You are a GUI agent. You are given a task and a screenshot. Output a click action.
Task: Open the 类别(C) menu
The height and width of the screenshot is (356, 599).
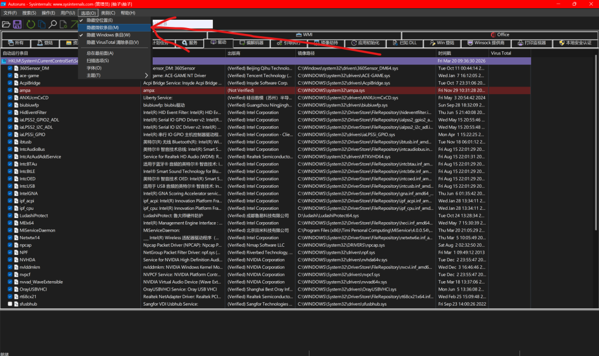pyautogui.click(x=107, y=12)
